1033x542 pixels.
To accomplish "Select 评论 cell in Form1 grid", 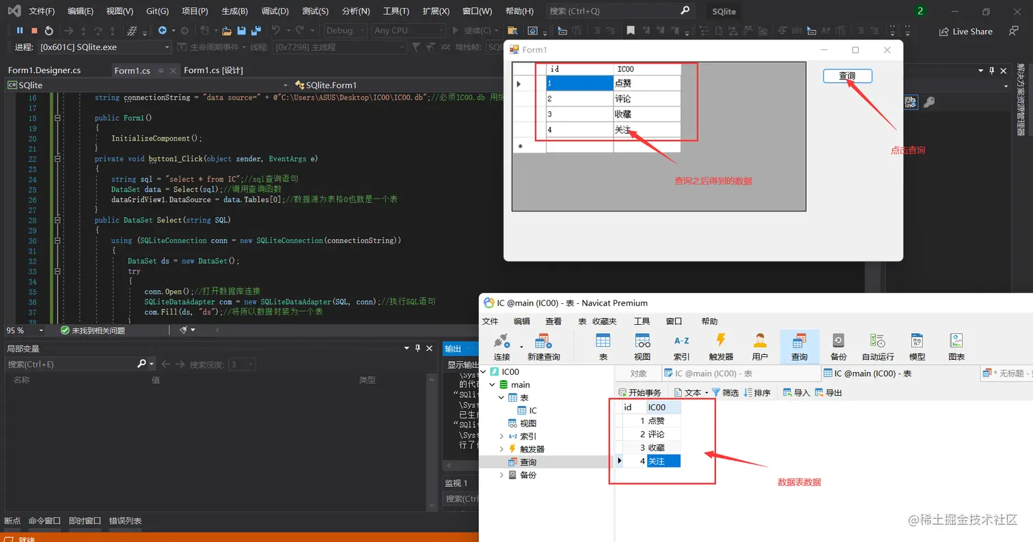I will pyautogui.click(x=647, y=99).
